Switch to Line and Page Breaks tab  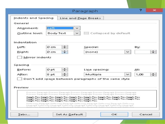pyautogui.click(x=80, y=18)
